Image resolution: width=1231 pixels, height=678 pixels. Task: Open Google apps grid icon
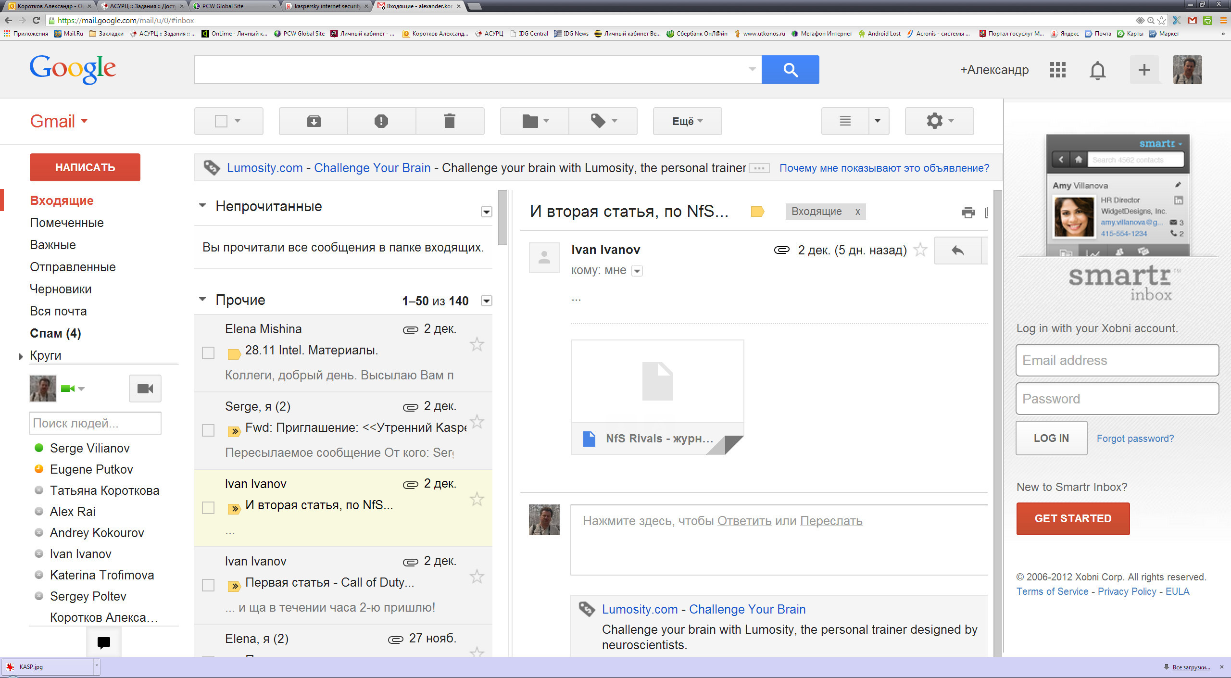click(1057, 70)
